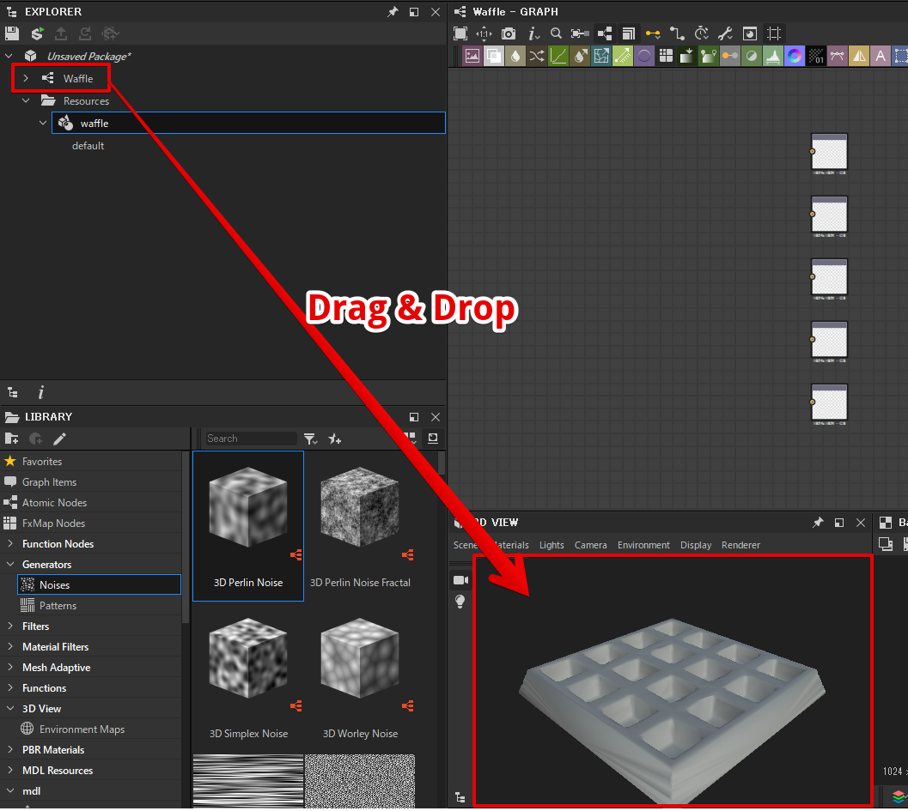Open the Lights menu in 3D View

552,545
